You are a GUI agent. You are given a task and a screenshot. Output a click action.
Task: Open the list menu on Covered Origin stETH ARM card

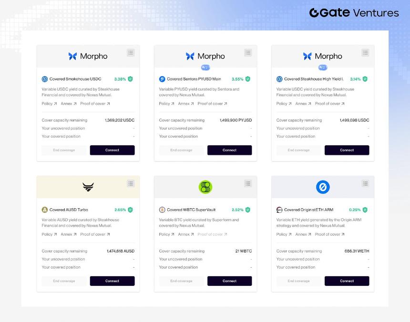365,183
